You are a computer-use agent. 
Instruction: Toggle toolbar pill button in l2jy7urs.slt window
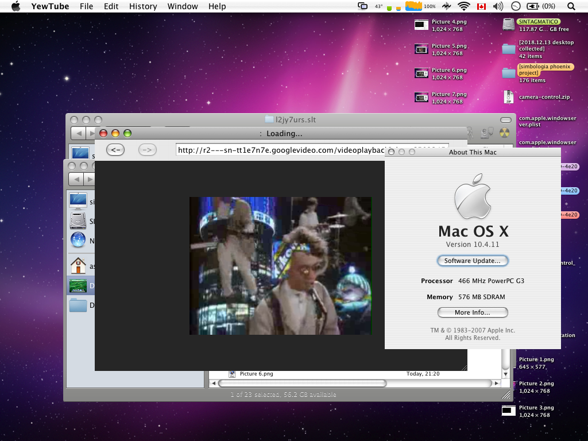(x=506, y=120)
